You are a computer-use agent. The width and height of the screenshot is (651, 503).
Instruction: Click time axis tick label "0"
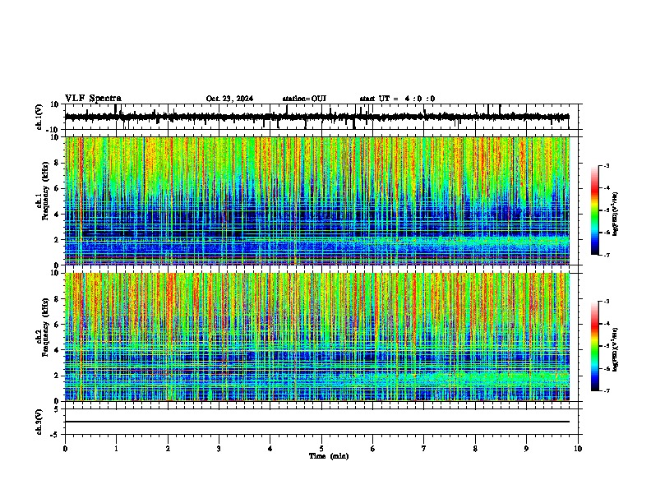tap(65, 449)
